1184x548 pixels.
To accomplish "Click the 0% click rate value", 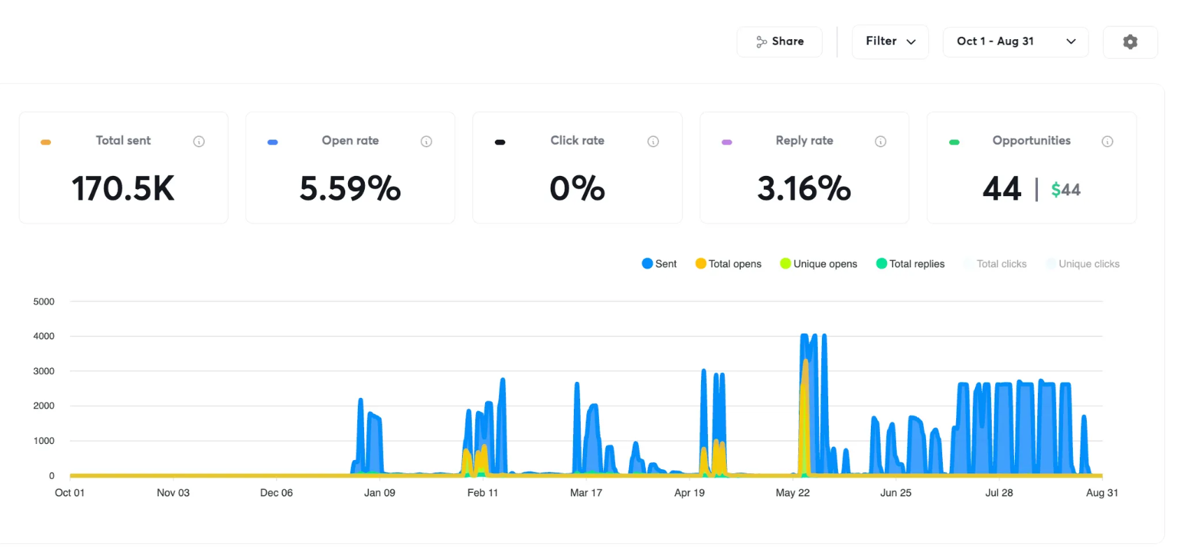I will 577,188.
